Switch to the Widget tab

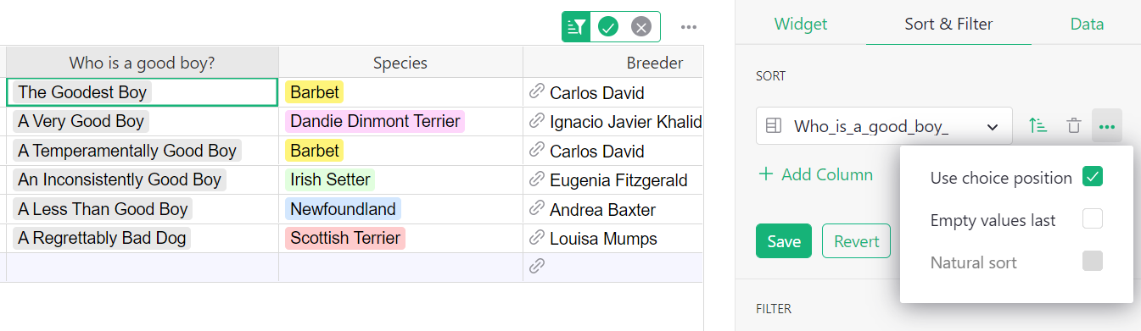pyautogui.click(x=800, y=24)
